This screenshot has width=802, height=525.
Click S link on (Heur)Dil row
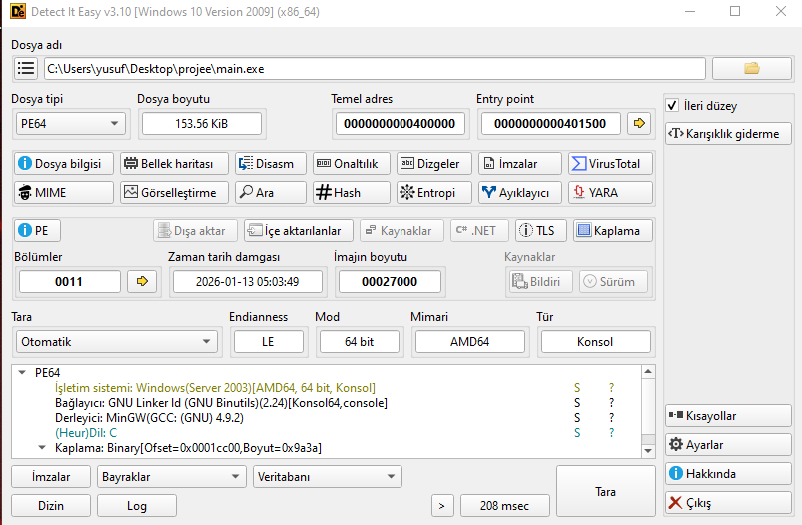(x=577, y=433)
